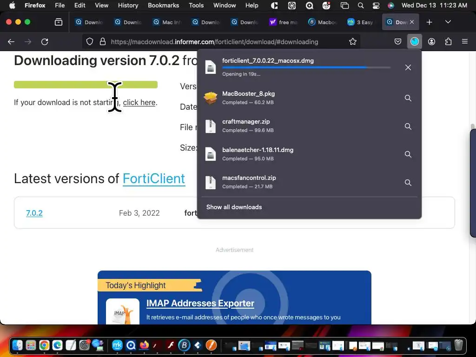Screen dimensions: 476x357
Task: Go forward with the forward arrow
Action: point(28,41)
